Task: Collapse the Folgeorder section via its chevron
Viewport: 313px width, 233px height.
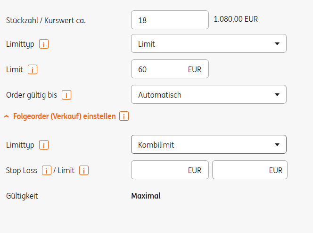Action: point(6,116)
